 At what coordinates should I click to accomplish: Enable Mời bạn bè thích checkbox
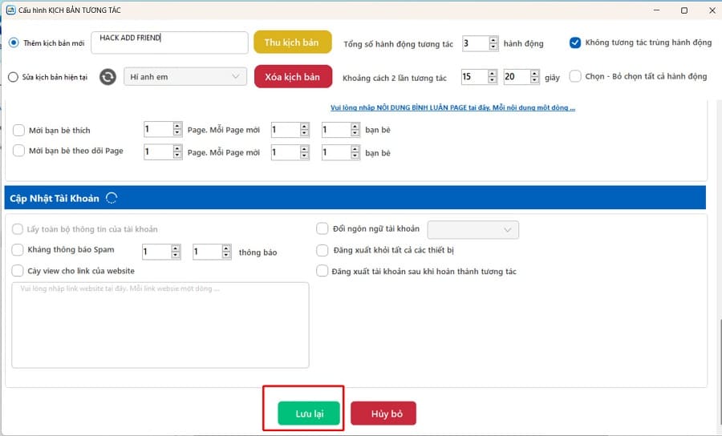[x=19, y=129]
